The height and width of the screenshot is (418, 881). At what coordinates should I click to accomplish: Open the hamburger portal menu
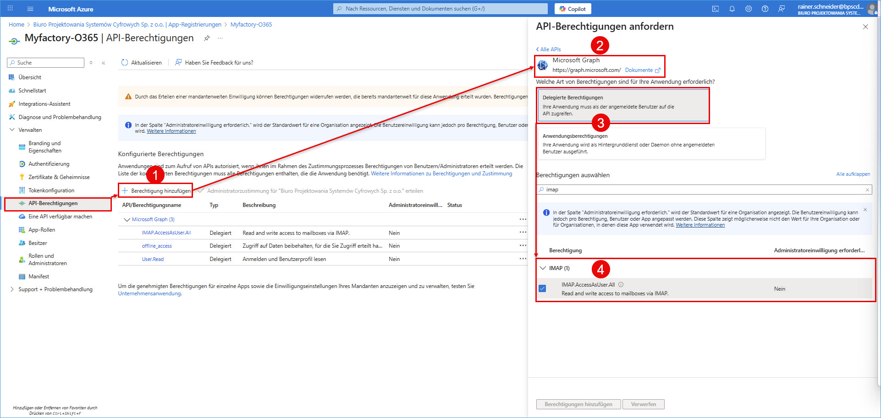30,9
